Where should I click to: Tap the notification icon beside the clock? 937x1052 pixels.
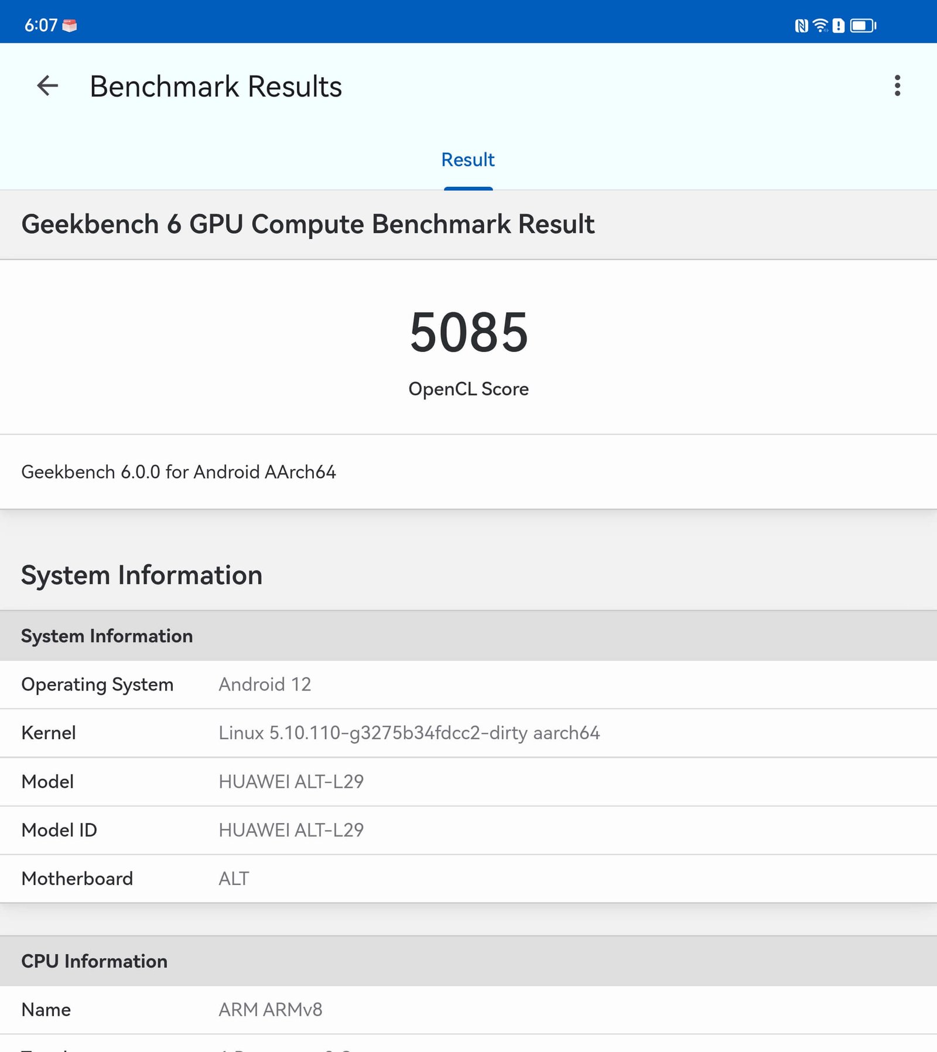point(70,26)
